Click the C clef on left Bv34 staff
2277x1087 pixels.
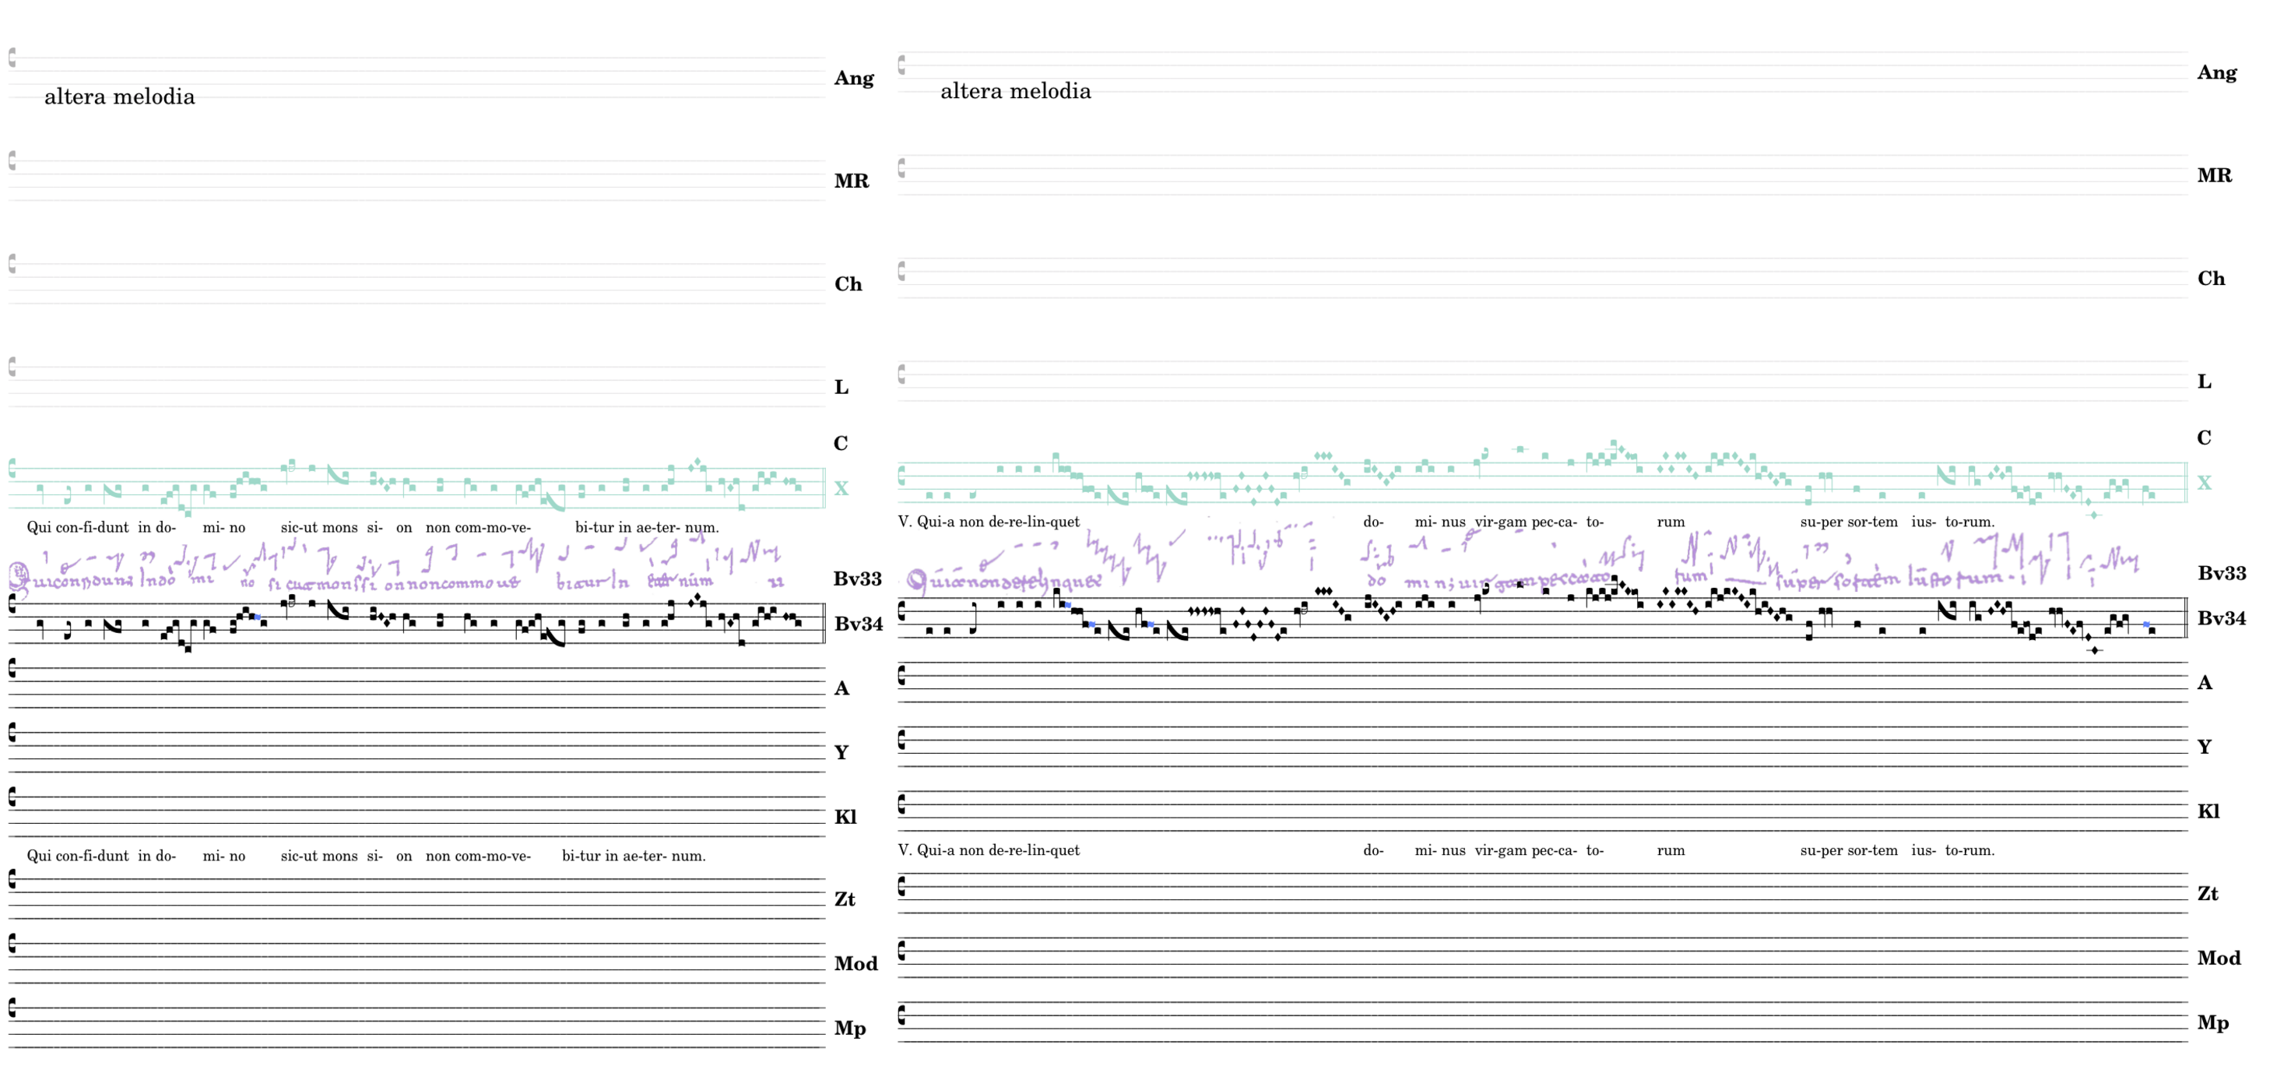[12, 604]
